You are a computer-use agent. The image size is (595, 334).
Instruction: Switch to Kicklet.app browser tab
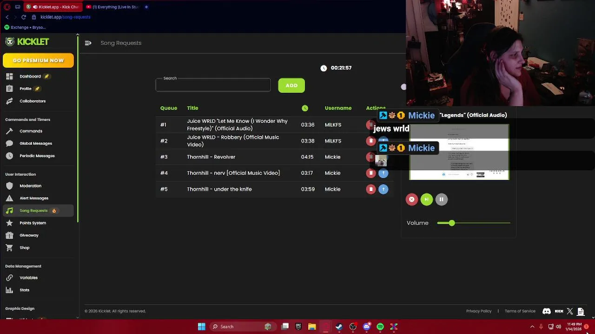pos(53,7)
